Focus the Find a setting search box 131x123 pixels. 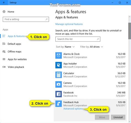click(26, 19)
